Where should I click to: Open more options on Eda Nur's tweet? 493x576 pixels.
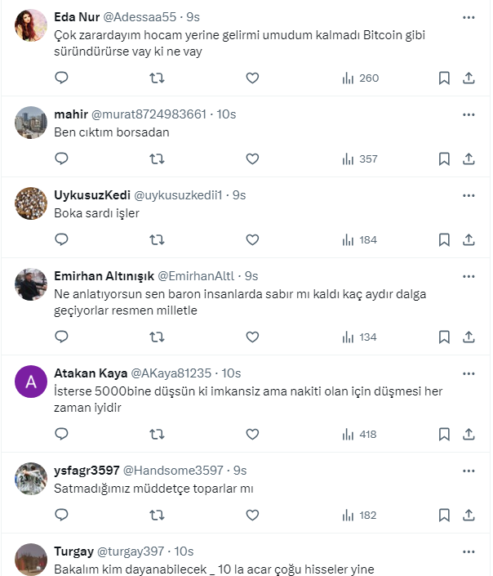pyautogui.click(x=469, y=17)
